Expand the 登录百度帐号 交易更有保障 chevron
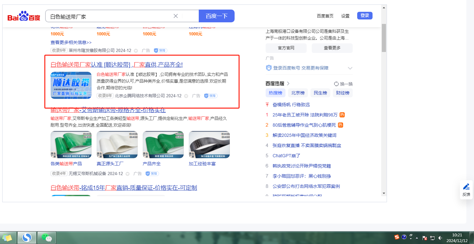 click(350, 68)
